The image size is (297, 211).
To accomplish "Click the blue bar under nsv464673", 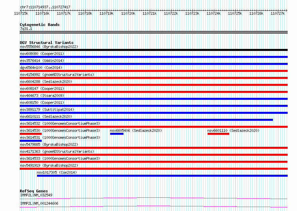I will tap(154, 99).
